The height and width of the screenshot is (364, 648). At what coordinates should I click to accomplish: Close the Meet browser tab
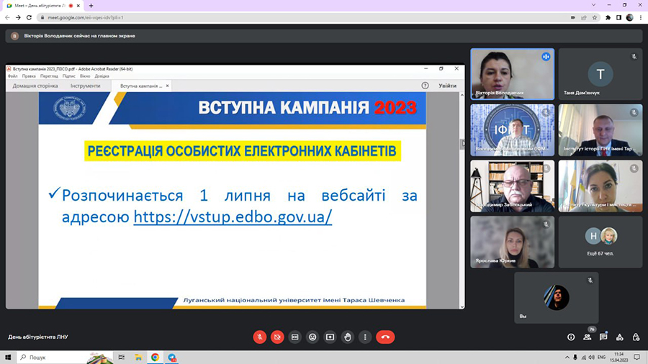click(78, 6)
